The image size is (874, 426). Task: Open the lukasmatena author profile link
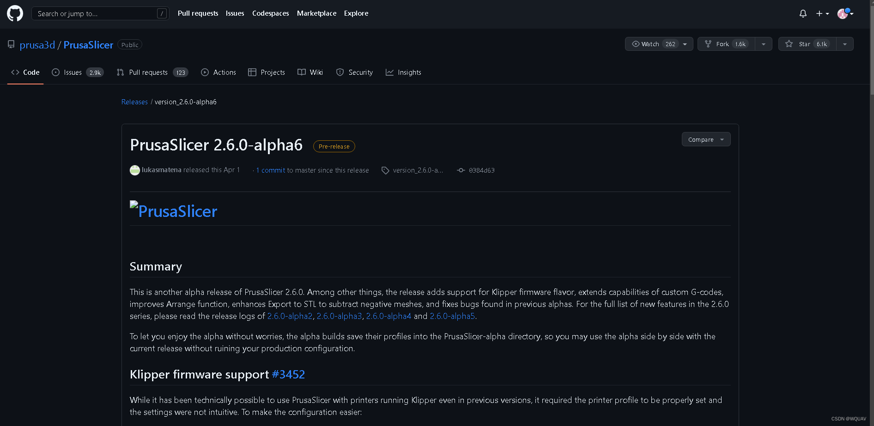pyautogui.click(x=162, y=170)
